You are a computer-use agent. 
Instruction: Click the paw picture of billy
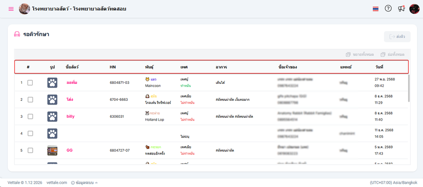pyautogui.click(x=52, y=116)
